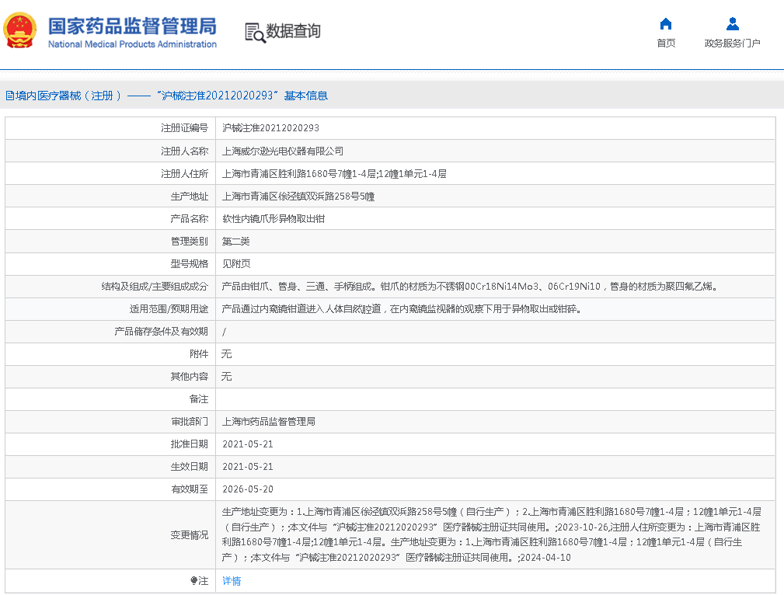Click the small icon before 境内医疗器械 heading
The width and height of the screenshot is (784, 595).
pyautogui.click(x=9, y=96)
